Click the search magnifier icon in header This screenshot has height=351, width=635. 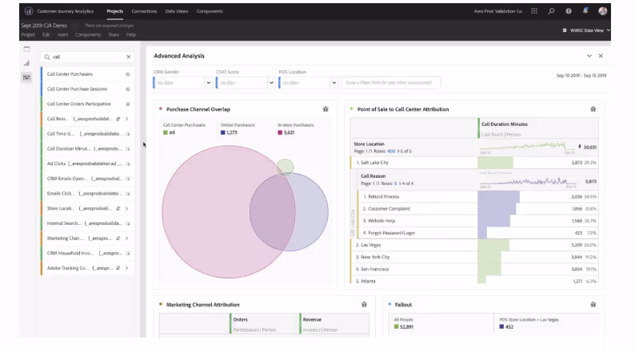pyautogui.click(x=551, y=11)
